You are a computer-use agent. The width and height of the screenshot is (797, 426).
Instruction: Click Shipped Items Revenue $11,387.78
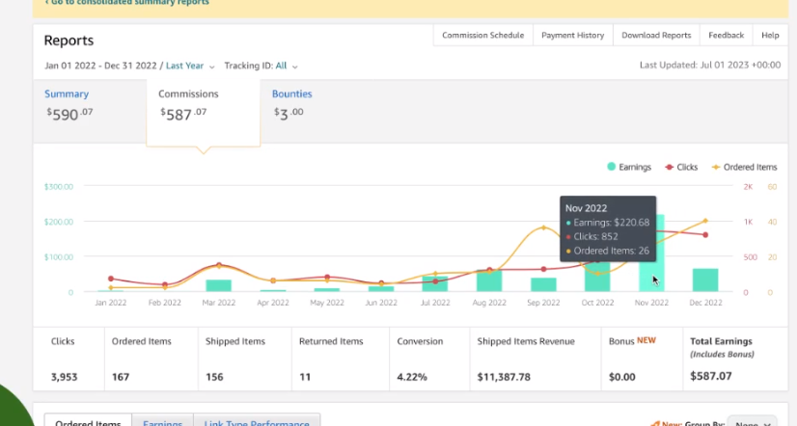pos(504,377)
